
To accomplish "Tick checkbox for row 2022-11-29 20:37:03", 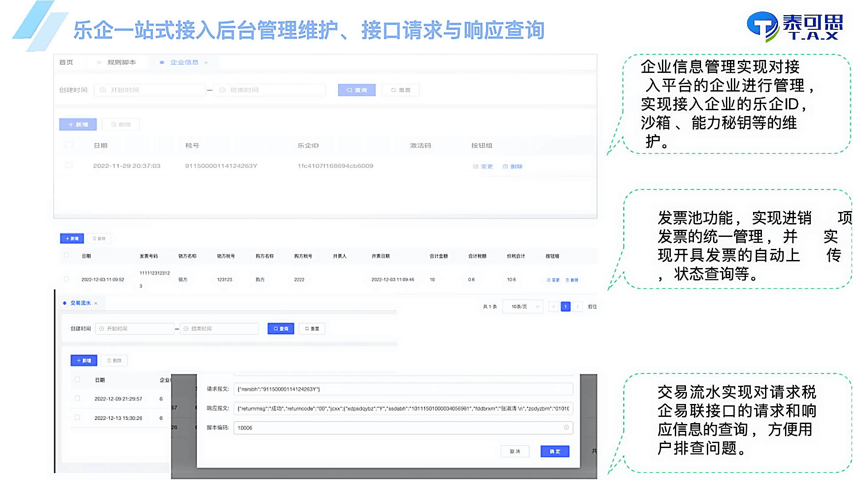I will point(69,165).
